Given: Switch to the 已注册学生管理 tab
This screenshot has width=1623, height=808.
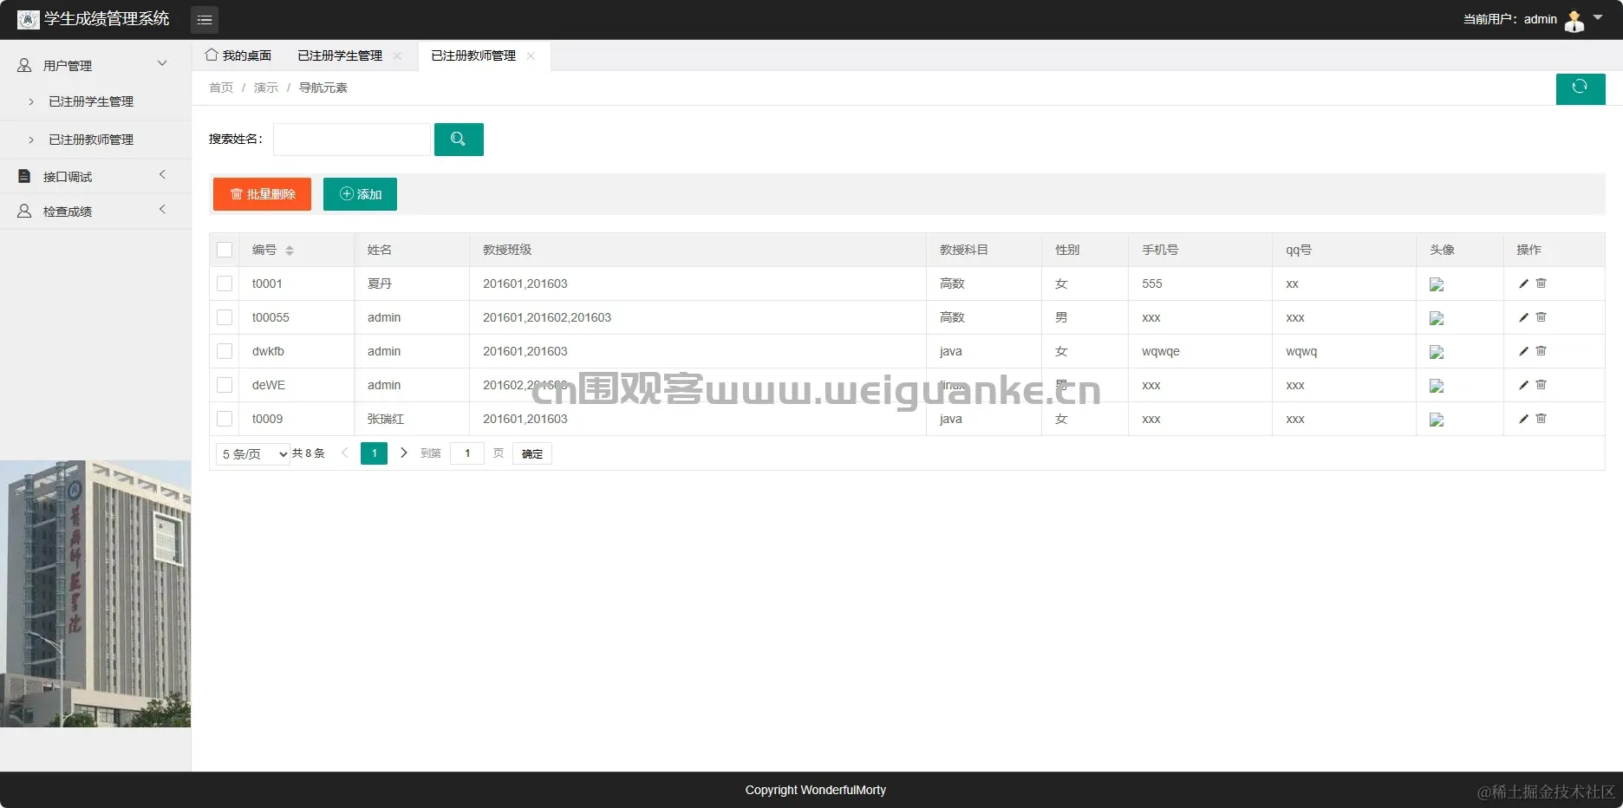Looking at the screenshot, I should click(x=340, y=55).
